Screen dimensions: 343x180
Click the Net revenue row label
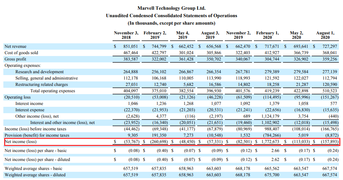(x=15, y=46)
